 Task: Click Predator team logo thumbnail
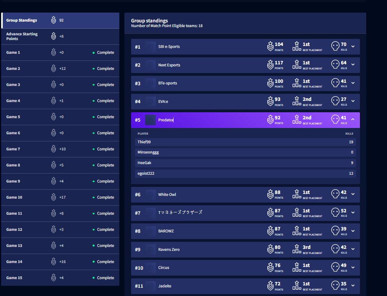150,120
